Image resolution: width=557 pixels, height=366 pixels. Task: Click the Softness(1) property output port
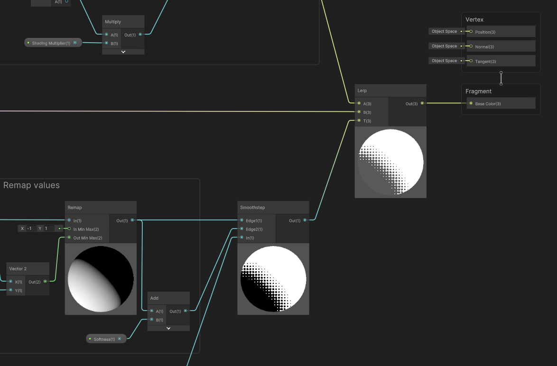(x=120, y=339)
